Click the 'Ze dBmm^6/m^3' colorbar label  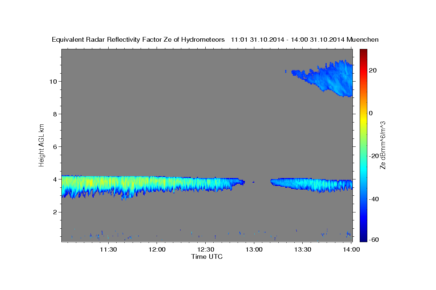point(383,145)
